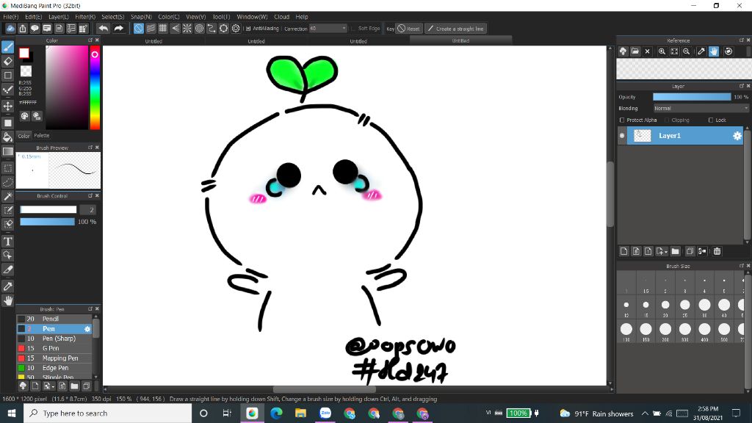Toggle Layer1 visibility
The width and height of the screenshot is (752, 423).
tap(622, 136)
